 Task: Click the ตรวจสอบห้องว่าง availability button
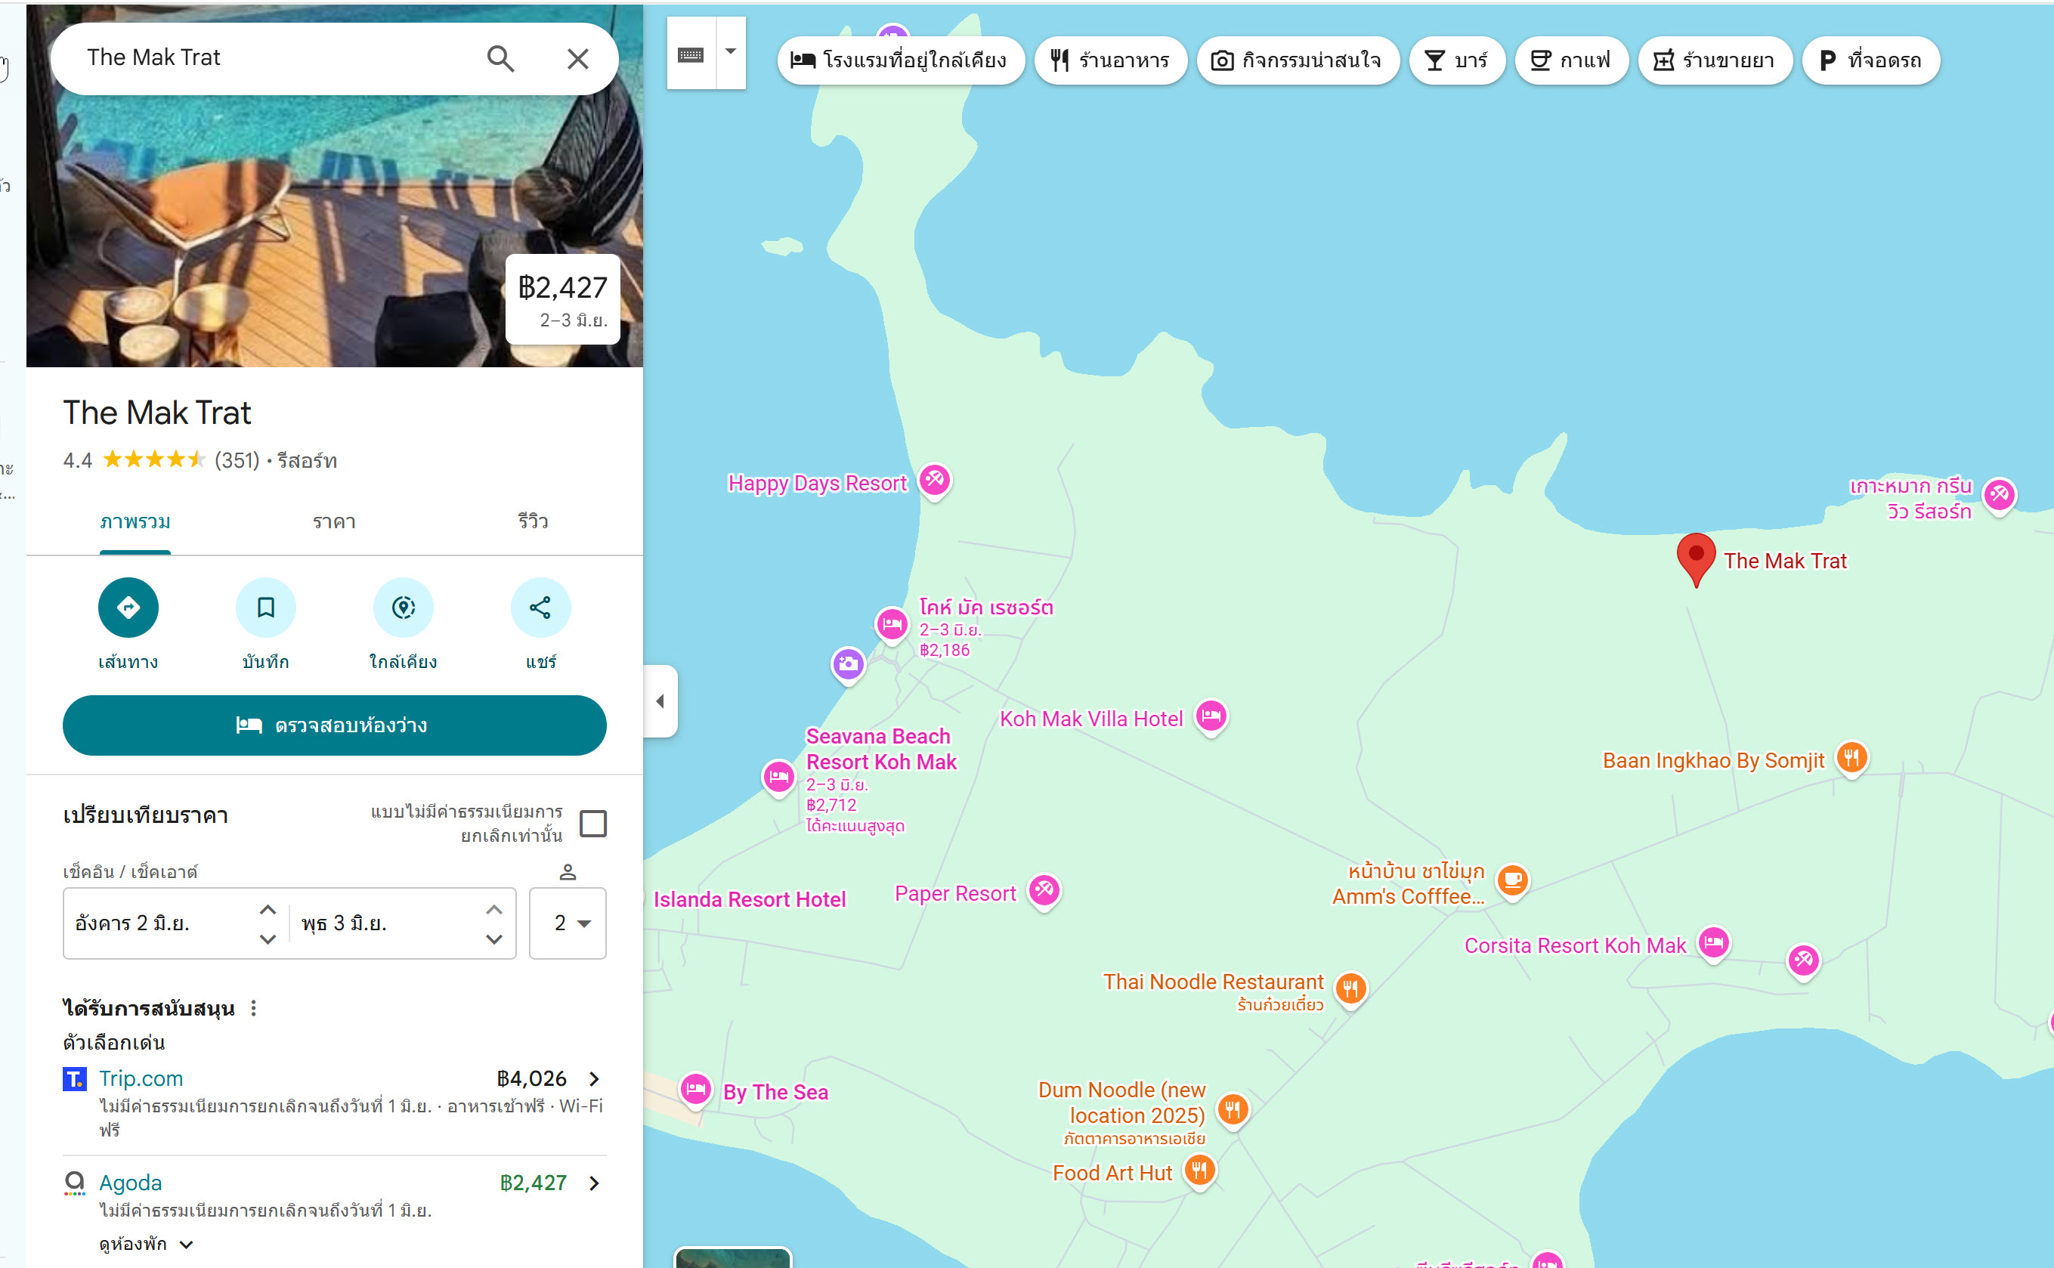[x=335, y=725]
